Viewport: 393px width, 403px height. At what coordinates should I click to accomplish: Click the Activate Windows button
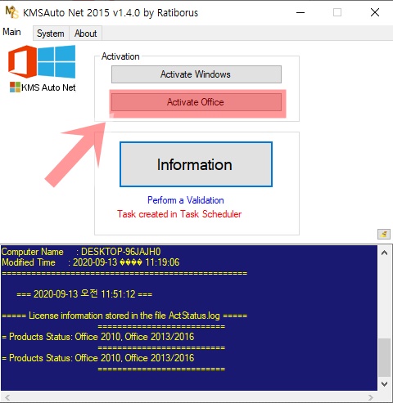tap(196, 74)
